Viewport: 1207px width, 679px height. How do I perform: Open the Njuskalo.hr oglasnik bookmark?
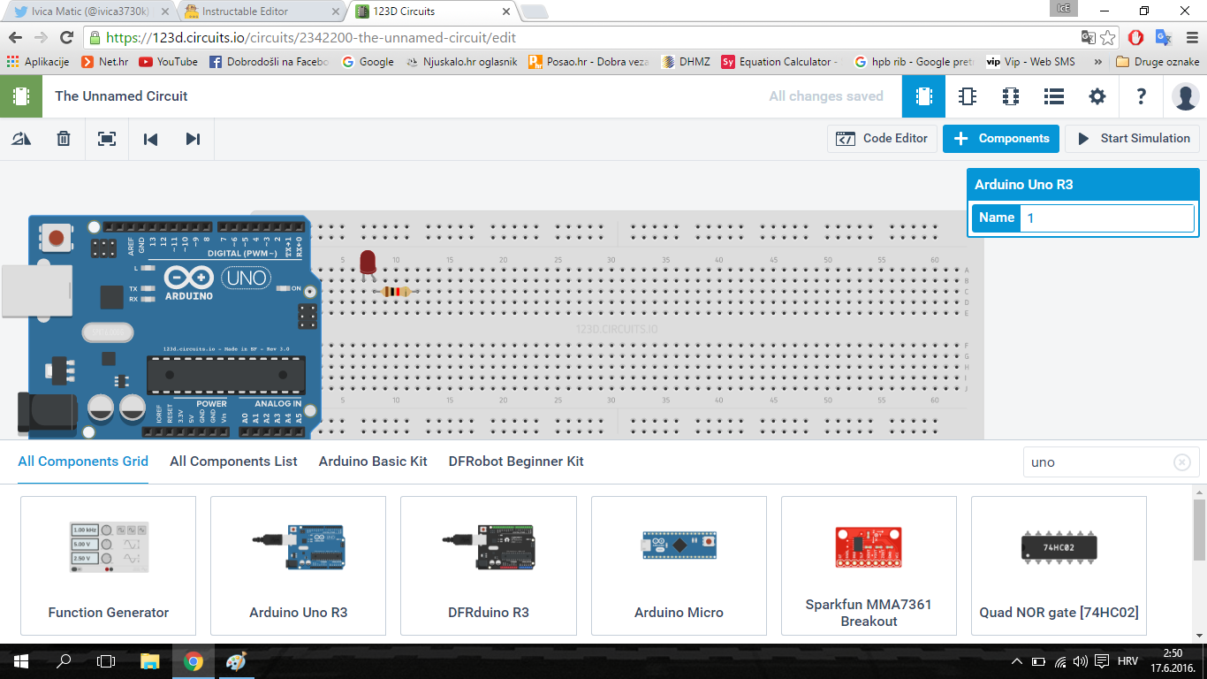[461, 62]
